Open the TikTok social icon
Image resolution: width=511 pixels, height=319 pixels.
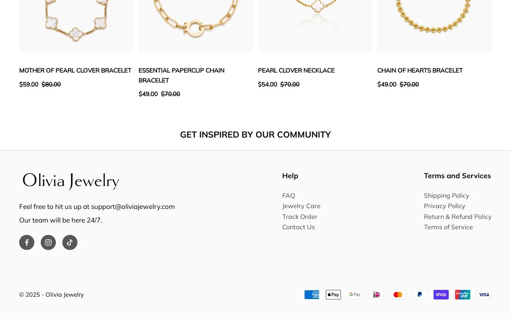click(x=69, y=242)
